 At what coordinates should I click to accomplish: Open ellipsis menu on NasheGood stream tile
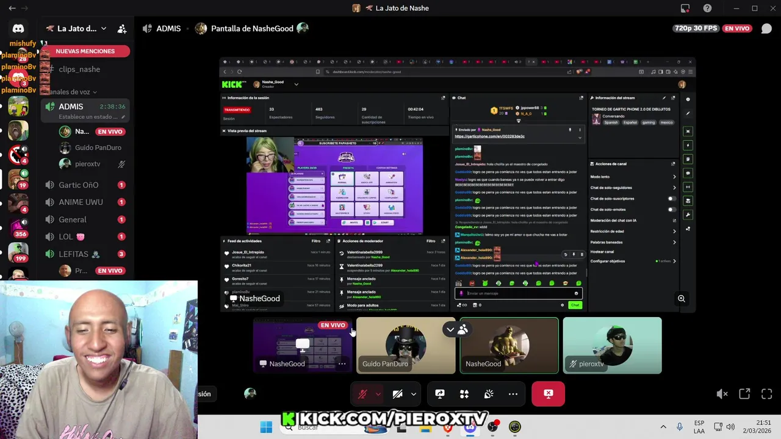coord(342,364)
